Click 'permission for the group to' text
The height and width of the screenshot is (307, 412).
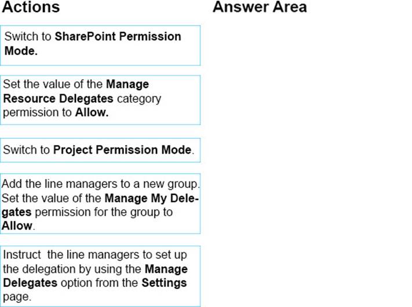coord(104,212)
